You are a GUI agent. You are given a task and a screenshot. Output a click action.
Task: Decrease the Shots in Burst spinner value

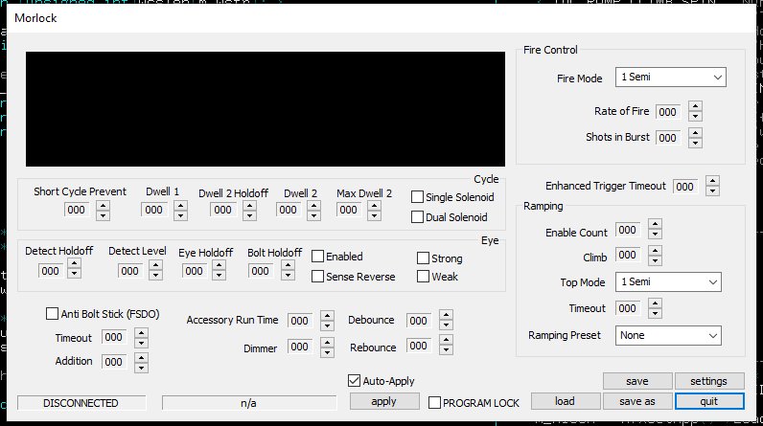(696, 143)
